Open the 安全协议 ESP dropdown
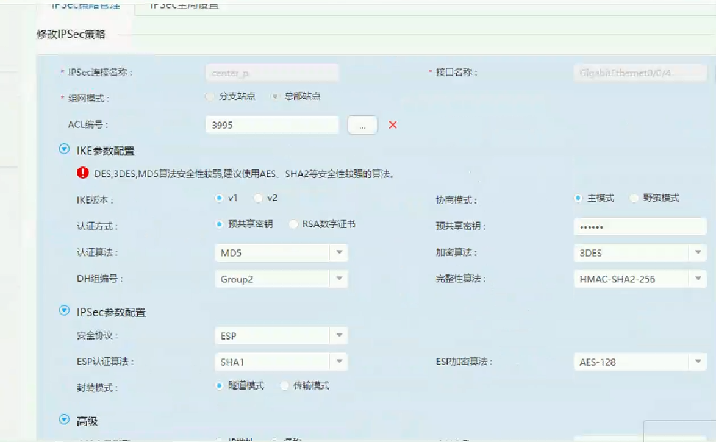716x442 pixels. 281,336
